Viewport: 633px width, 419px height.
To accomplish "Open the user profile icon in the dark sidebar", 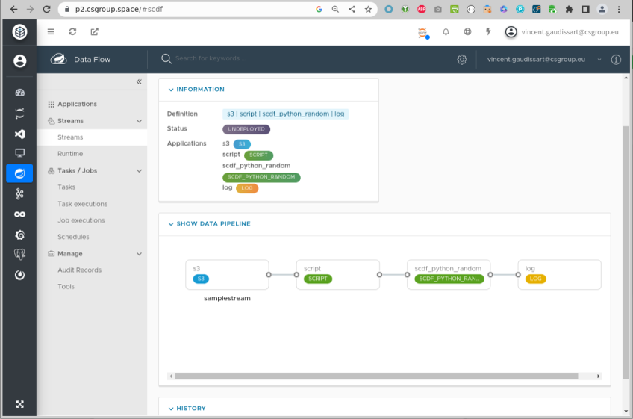I will coord(19,61).
